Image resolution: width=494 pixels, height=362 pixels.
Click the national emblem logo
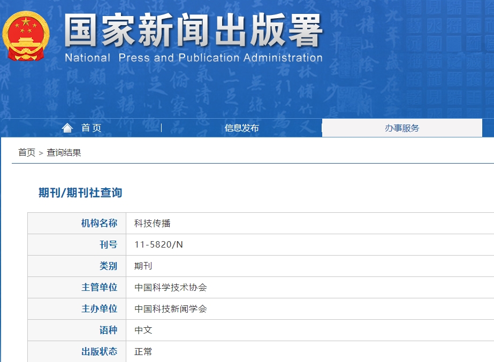pos(25,35)
